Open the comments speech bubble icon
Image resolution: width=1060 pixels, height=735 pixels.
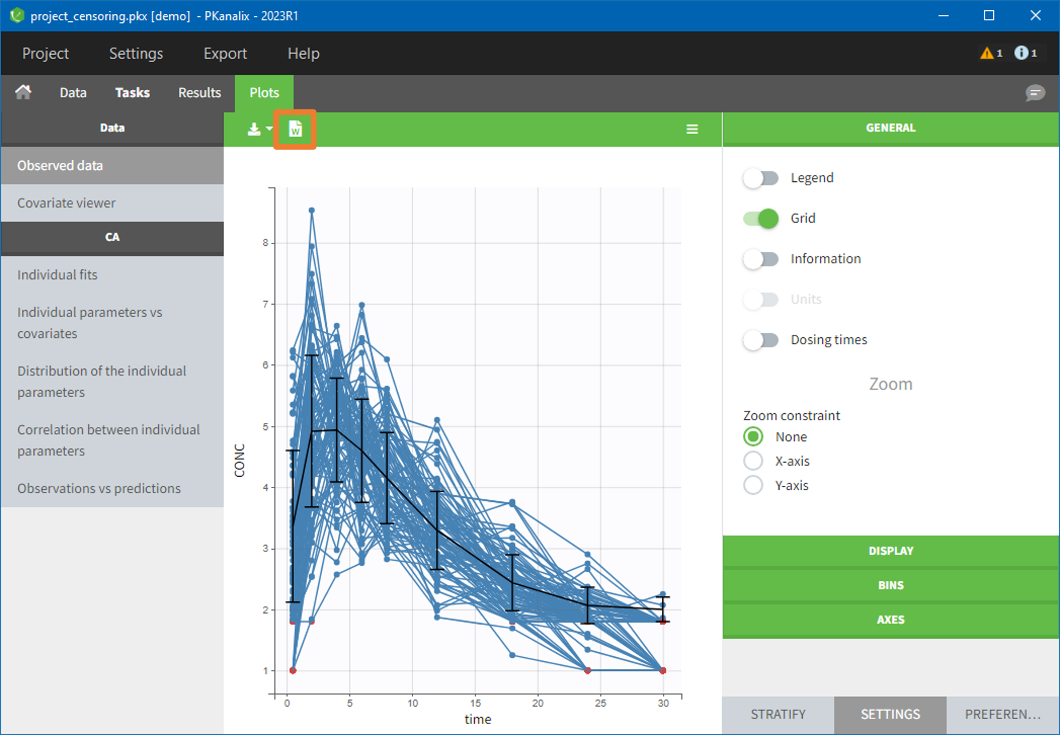pyautogui.click(x=1034, y=93)
